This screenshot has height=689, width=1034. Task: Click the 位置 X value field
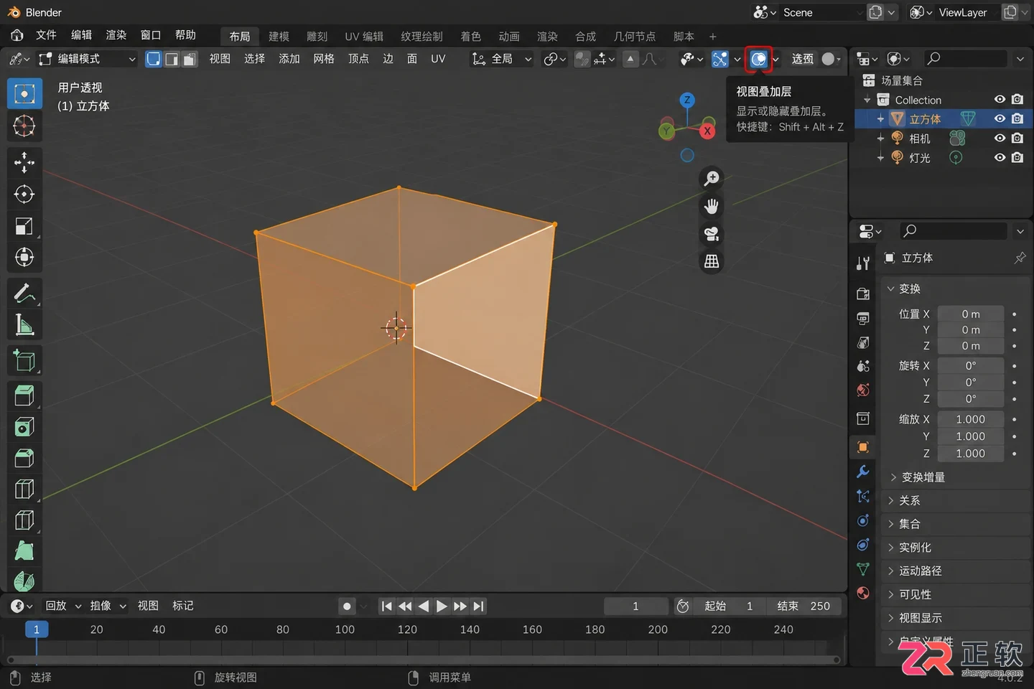971,314
